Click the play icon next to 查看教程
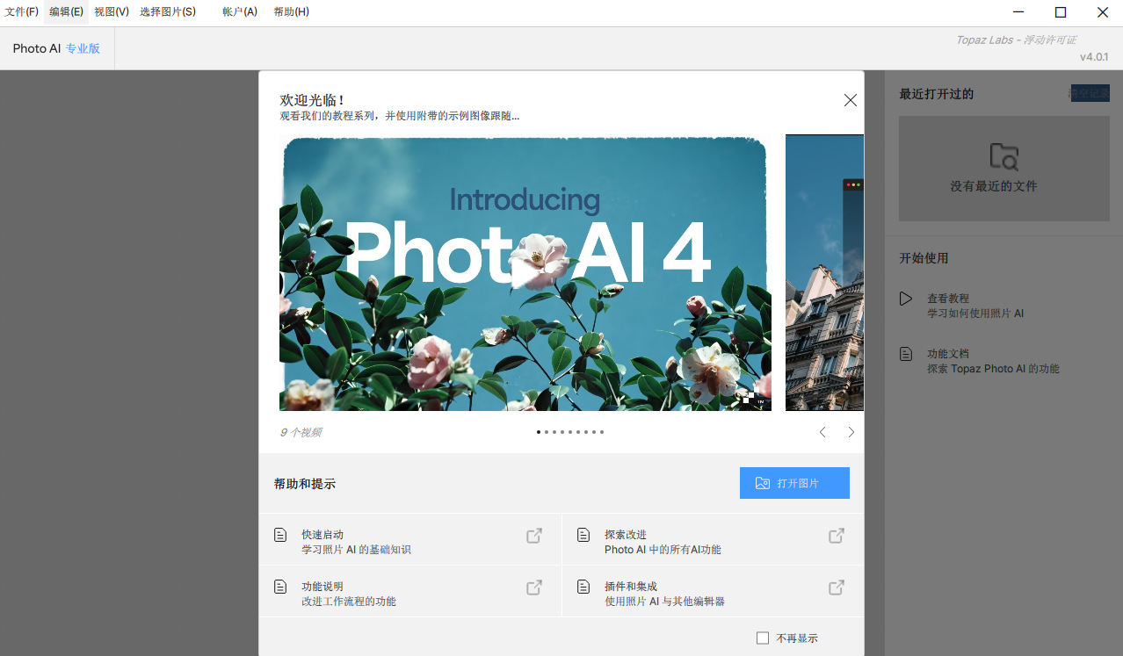Viewport: 1123px width, 656px height. tap(906, 299)
